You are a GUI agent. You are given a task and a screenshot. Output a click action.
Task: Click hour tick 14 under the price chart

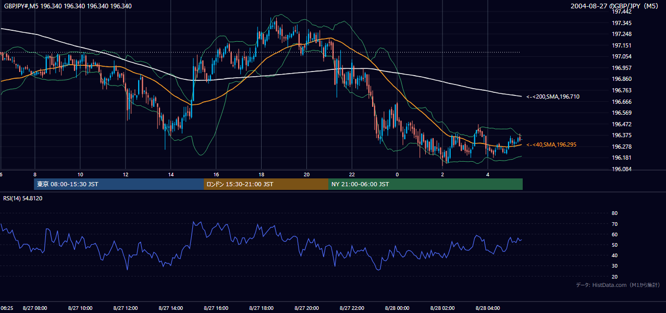point(170,174)
